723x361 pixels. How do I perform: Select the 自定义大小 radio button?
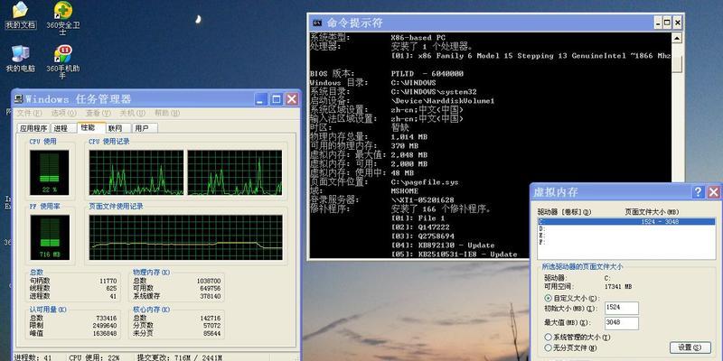[x=549, y=299]
